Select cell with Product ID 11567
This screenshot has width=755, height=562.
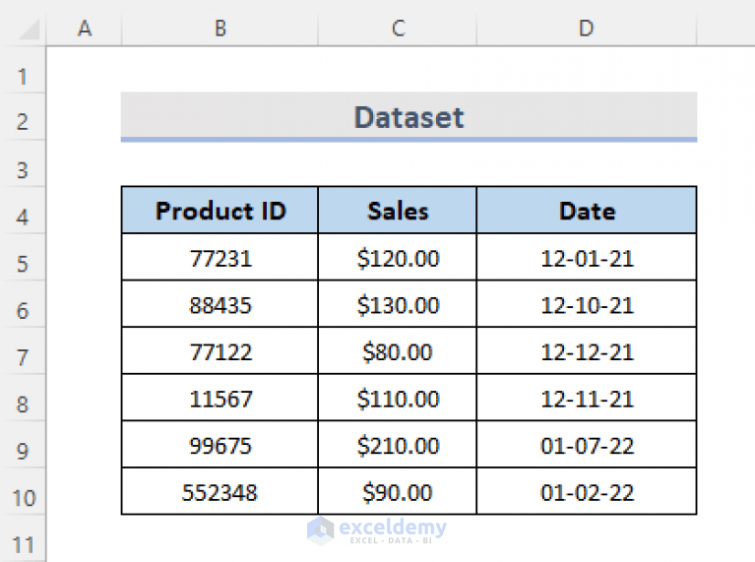[220, 398]
